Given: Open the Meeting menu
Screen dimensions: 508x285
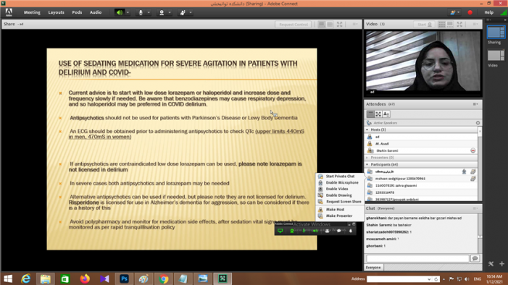Looking at the screenshot, I should click(x=32, y=12).
